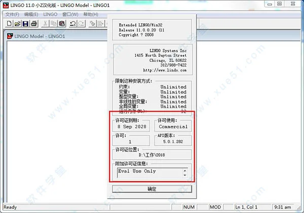
Task: Click the 312/988-7422 phone number
Action: coord(173,65)
